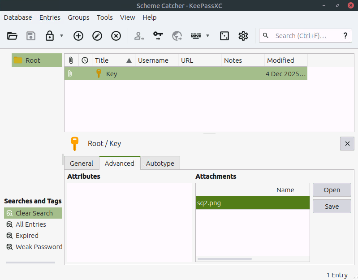Screen dimensions: 358x280
Task: Add a new entry with plus icon
Action: (x=78, y=36)
